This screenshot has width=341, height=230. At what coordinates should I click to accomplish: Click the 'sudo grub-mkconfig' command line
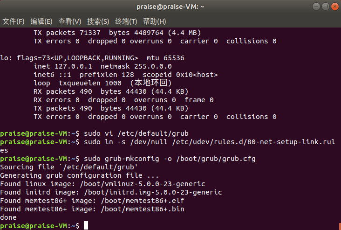point(170,159)
